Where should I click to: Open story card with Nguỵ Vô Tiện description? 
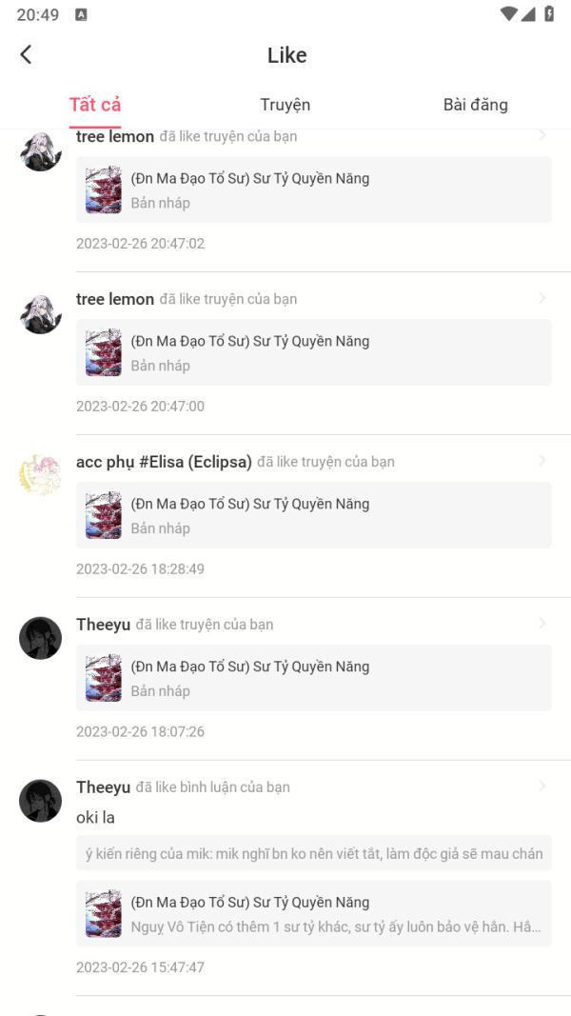click(x=314, y=913)
